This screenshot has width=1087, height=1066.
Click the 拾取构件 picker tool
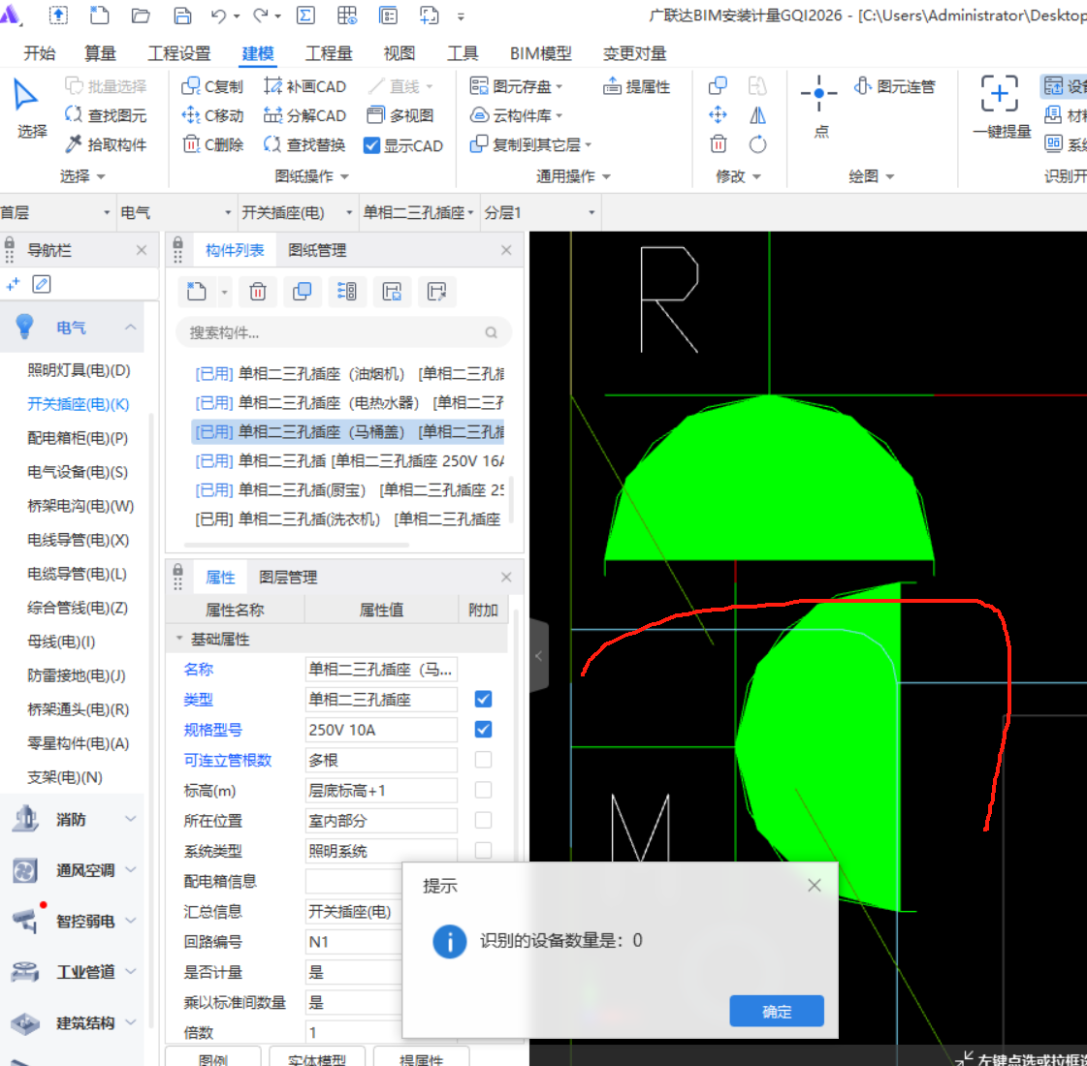(x=106, y=144)
